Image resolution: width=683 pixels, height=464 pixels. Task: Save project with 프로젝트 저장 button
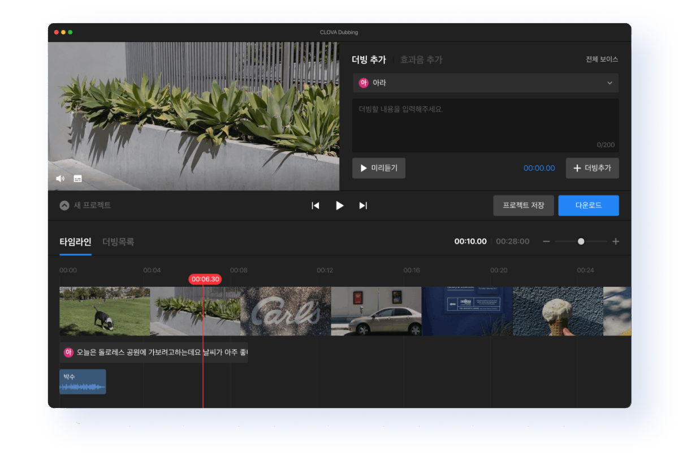pyautogui.click(x=523, y=205)
